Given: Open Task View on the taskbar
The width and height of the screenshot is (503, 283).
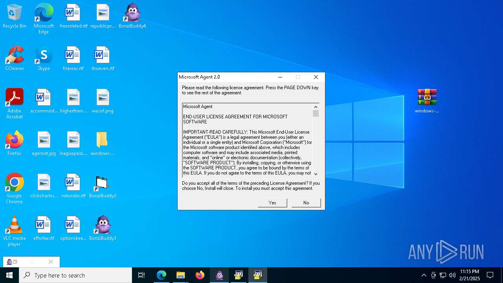Looking at the screenshot, I should pyautogui.click(x=141, y=275).
